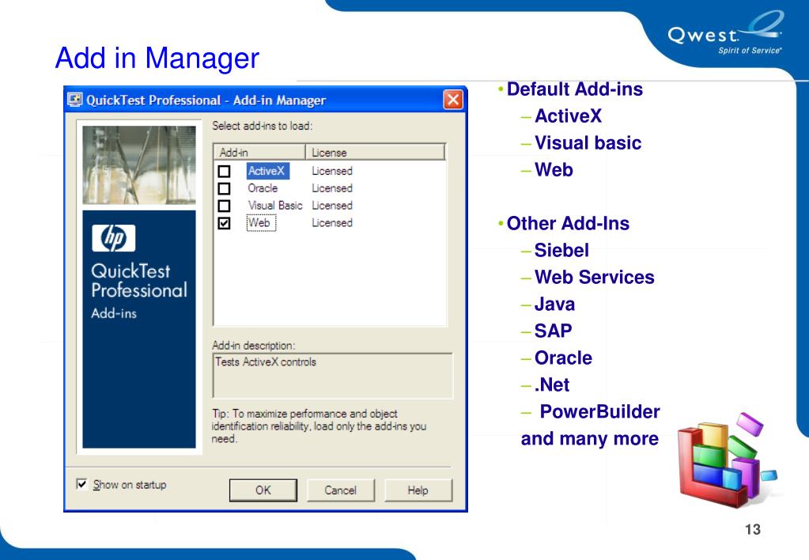Click the Qwest logo on the slide
This screenshot has height=560, width=809.
725,33
